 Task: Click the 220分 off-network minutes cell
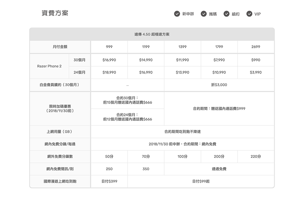[256, 157]
